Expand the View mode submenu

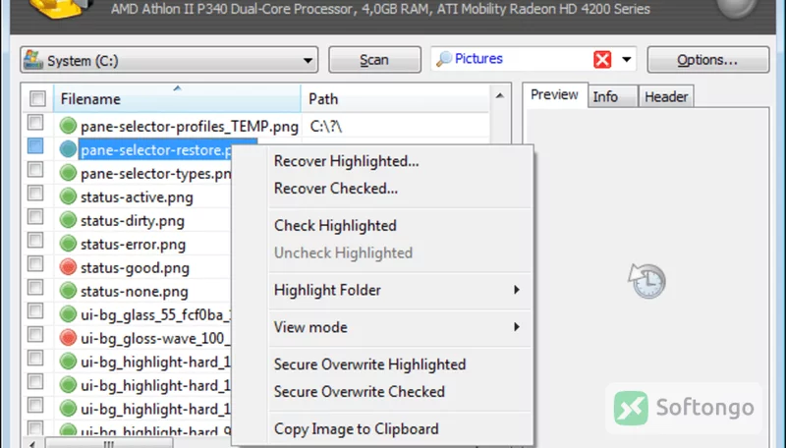[x=400, y=327]
